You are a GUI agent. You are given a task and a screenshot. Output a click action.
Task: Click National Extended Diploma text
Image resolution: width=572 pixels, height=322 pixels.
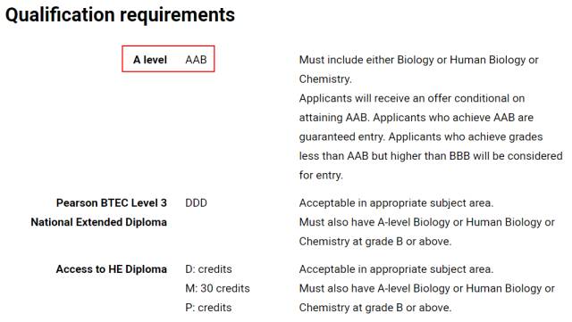coord(99,222)
